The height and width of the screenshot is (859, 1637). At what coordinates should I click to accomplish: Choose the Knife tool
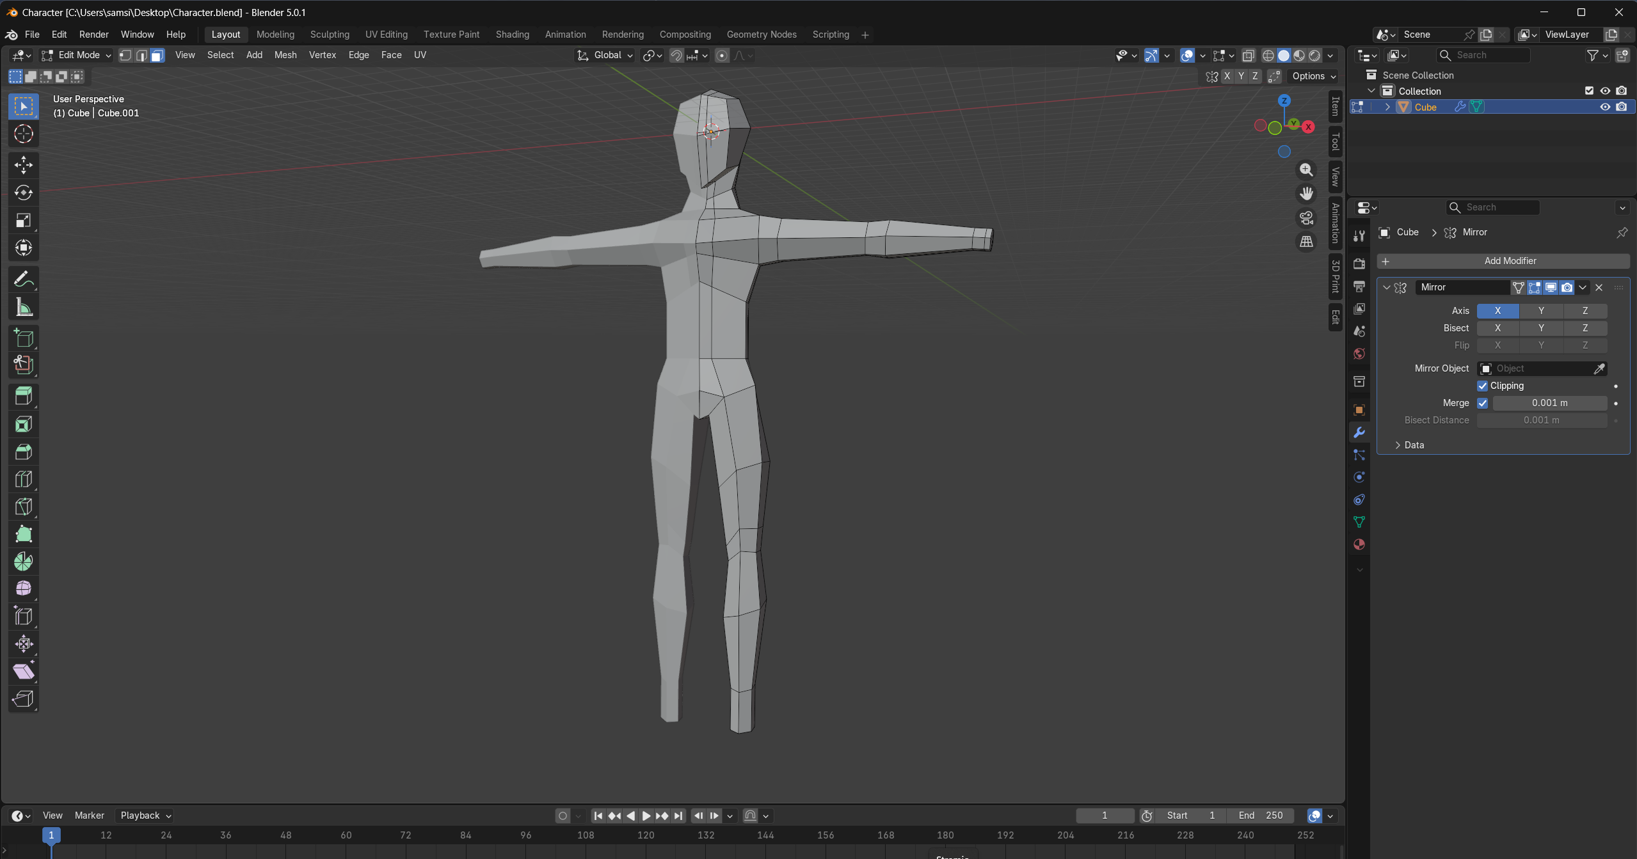click(24, 506)
